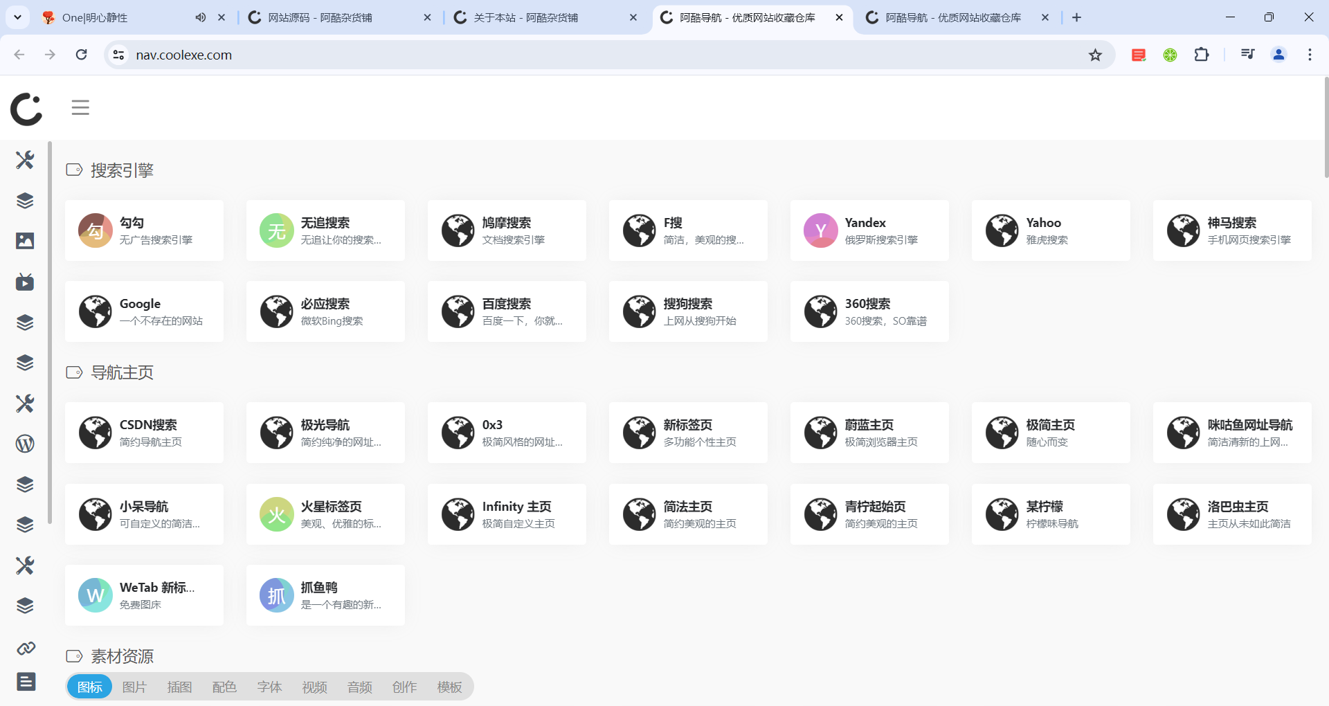Open the 必应搜索 card
Image resolution: width=1329 pixels, height=706 pixels.
(325, 311)
